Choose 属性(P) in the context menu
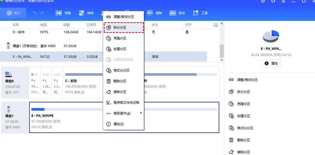The height and width of the screenshot is (155, 315). [x=123, y=124]
